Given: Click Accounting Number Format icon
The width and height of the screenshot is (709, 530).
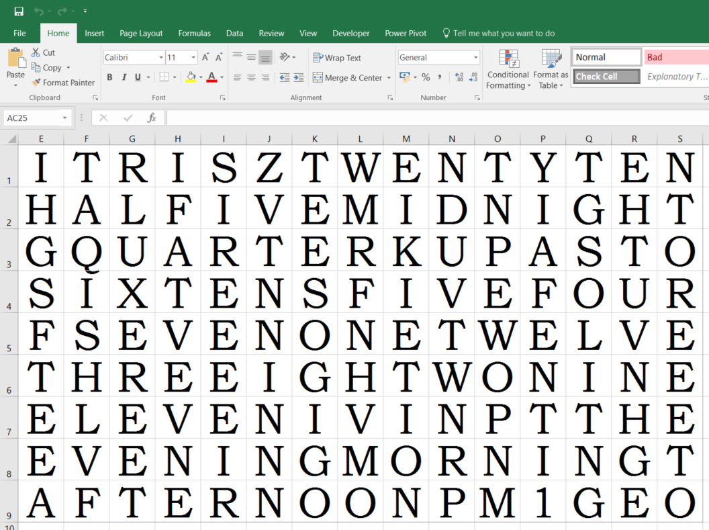Looking at the screenshot, I should pos(404,77).
